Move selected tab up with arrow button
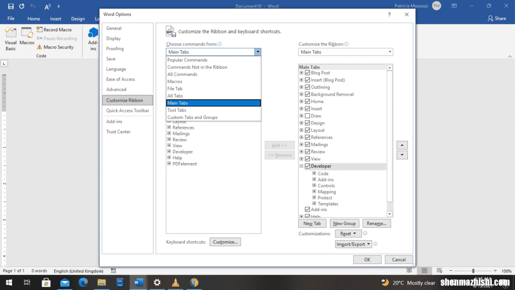 tap(402, 145)
